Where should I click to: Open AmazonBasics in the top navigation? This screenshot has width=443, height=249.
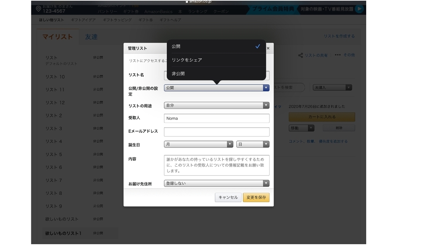coord(158,11)
